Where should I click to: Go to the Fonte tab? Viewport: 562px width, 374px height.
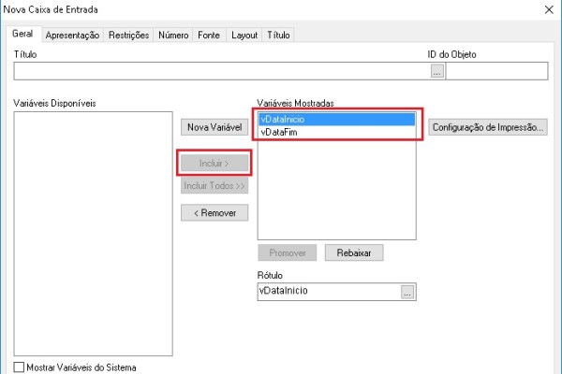tap(209, 35)
